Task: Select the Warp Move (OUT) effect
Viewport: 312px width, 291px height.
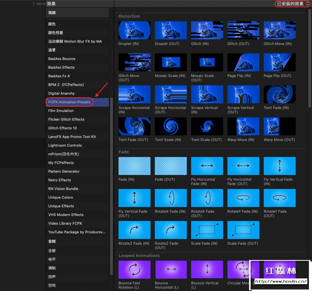Action: [280, 126]
